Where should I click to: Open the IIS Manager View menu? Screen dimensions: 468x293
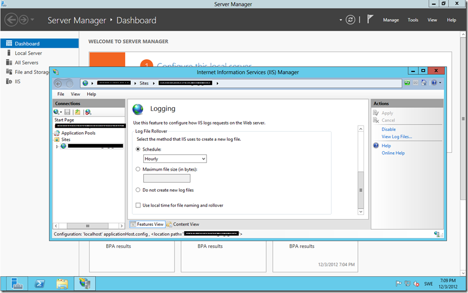[x=75, y=94]
